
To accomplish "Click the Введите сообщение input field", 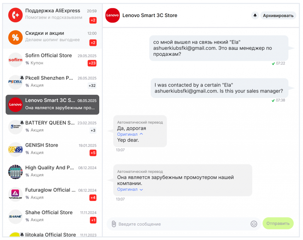I will coord(183,224).
